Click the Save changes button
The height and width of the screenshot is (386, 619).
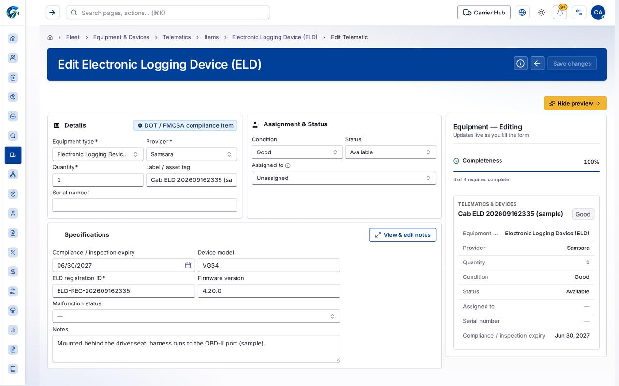(572, 63)
